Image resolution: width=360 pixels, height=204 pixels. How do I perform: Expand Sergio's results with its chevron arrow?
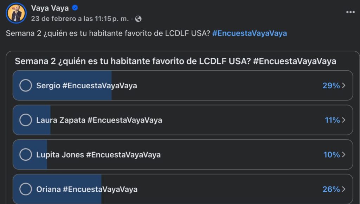tap(343, 85)
